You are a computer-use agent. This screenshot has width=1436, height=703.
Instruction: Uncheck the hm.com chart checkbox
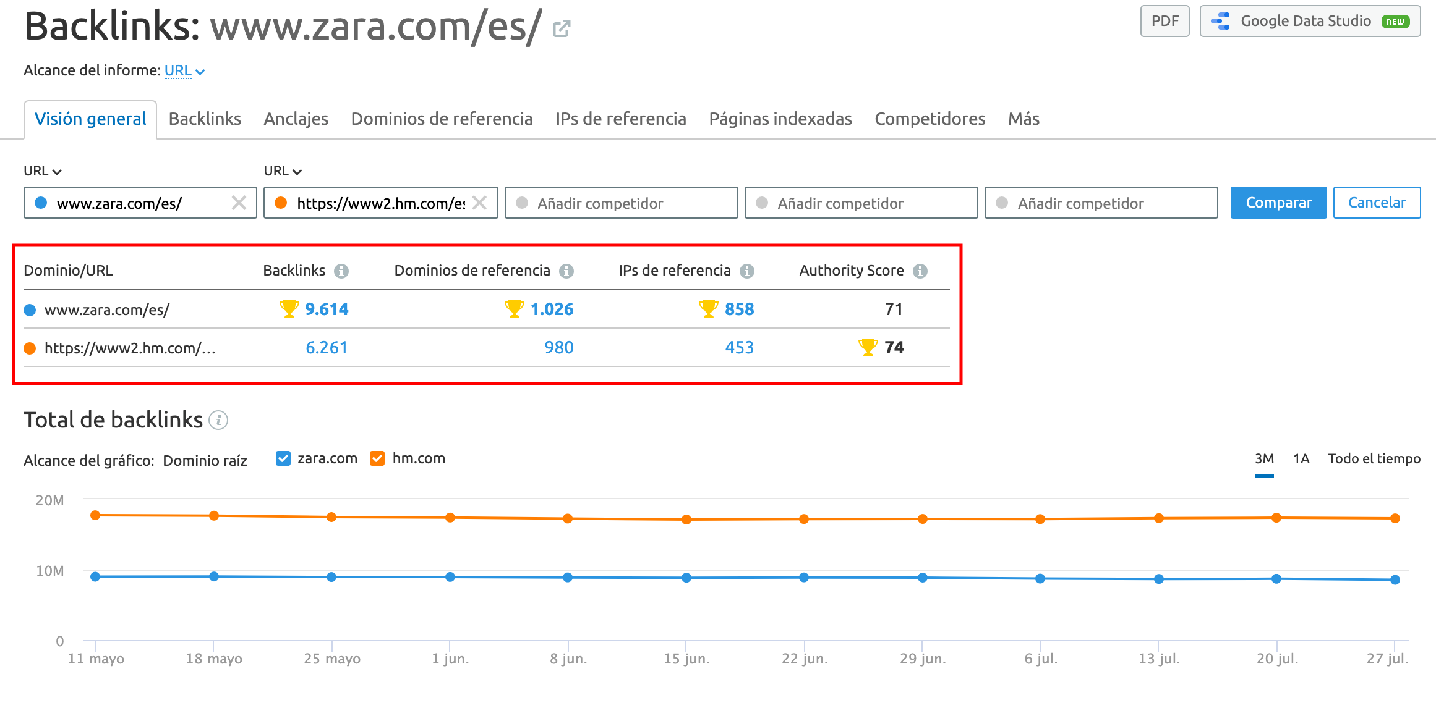pyautogui.click(x=377, y=458)
